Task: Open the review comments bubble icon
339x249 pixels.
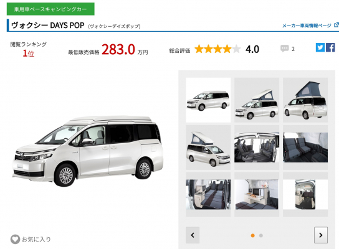Action: pyautogui.click(x=285, y=49)
